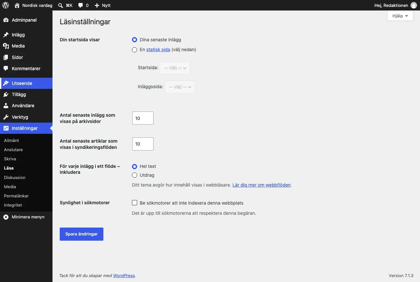This screenshot has width=420, height=282.
Task: Click the Inställningar sliders icon
Action: 6,128
